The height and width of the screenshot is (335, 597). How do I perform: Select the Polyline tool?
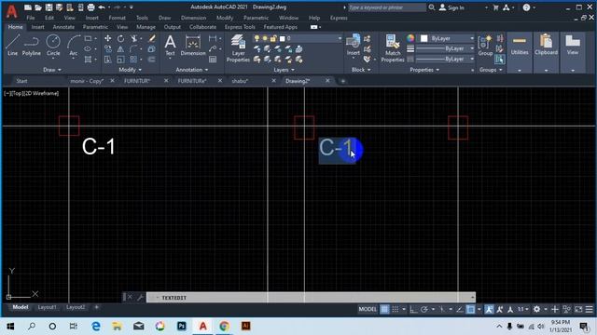coord(31,46)
